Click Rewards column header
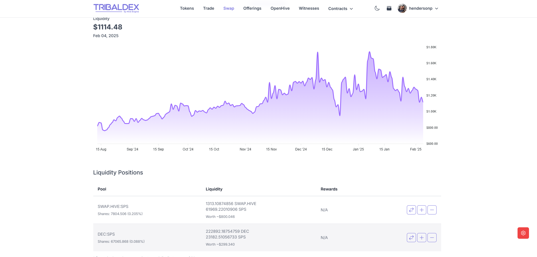This screenshot has height=257, width=537. pos(329,189)
